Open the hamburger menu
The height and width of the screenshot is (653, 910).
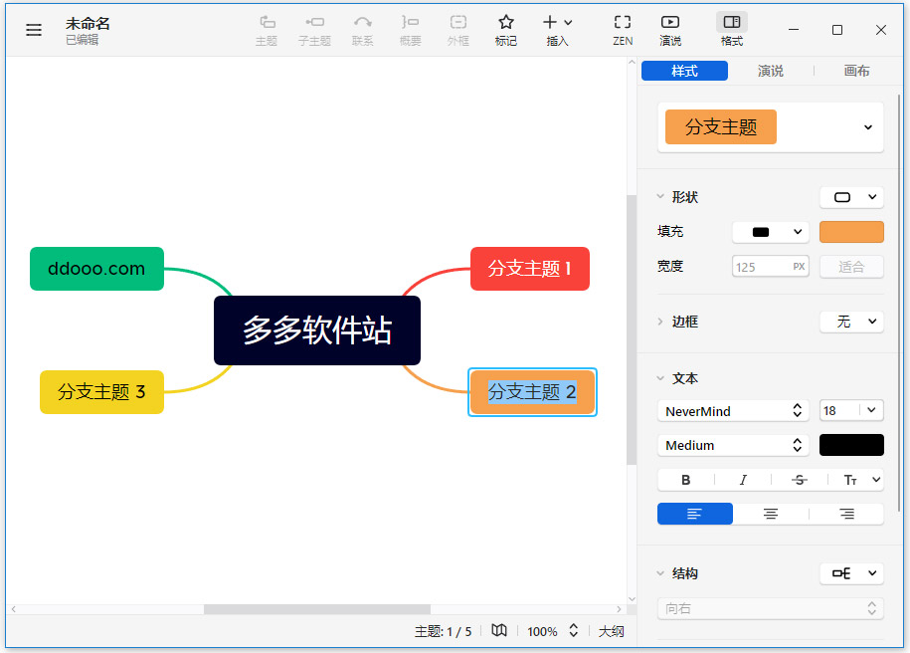coord(33,29)
